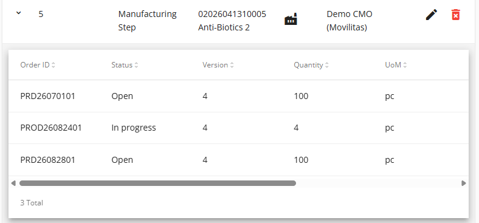Click the Open status of PRD26082801
This screenshot has width=479, height=223.
click(x=122, y=160)
